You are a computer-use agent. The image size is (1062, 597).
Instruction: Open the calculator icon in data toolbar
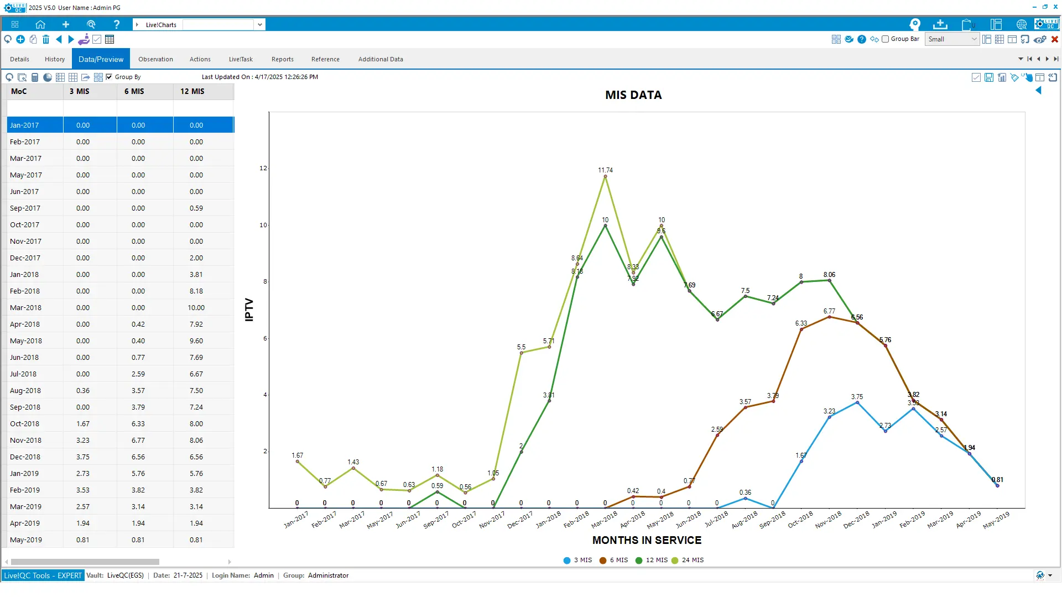tap(35, 77)
